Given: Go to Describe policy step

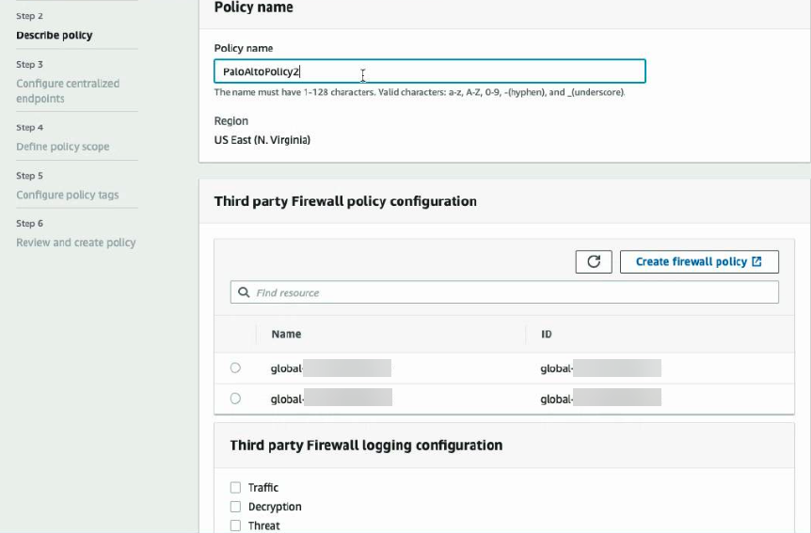Looking at the screenshot, I should pyautogui.click(x=55, y=36).
